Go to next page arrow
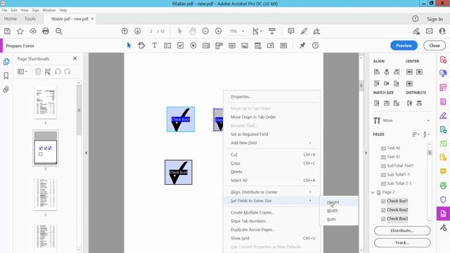The width and height of the screenshot is (450, 253). pyautogui.click(x=138, y=31)
